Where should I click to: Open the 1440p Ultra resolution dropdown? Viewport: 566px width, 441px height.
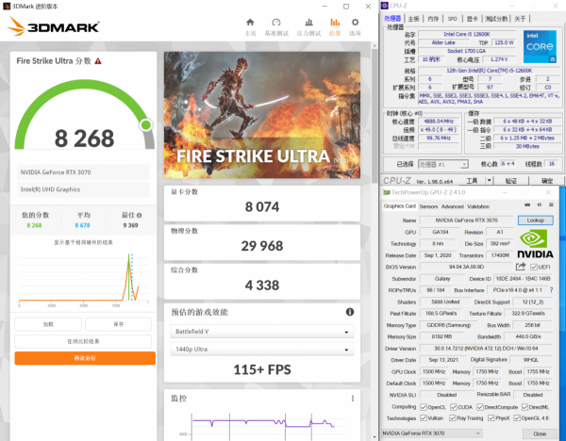pos(261,349)
